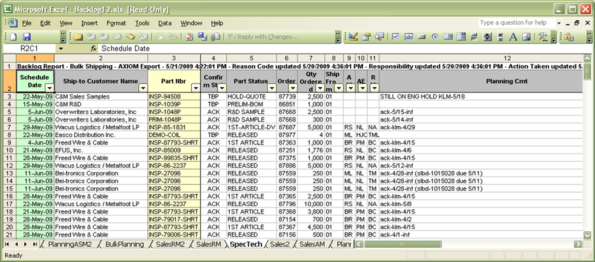Open the Order column filter dropdown
This screenshot has width=595, height=262.
293,88
